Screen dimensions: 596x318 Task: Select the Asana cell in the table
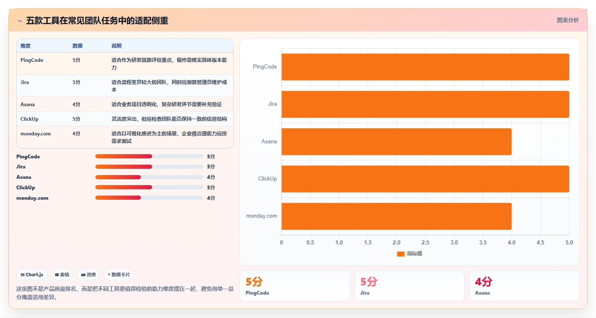[x=28, y=104]
